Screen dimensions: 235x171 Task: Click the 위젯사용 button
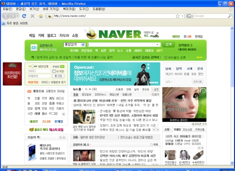point(198,82)
